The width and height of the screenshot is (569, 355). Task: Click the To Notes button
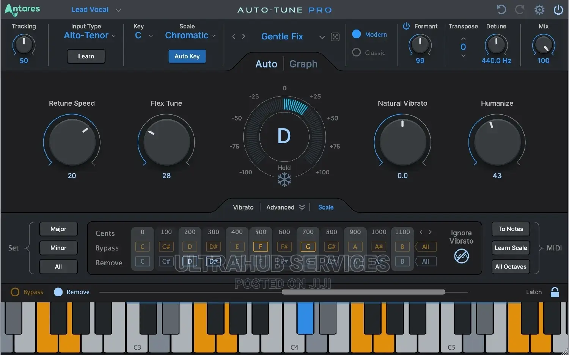[x=511, y=229]
